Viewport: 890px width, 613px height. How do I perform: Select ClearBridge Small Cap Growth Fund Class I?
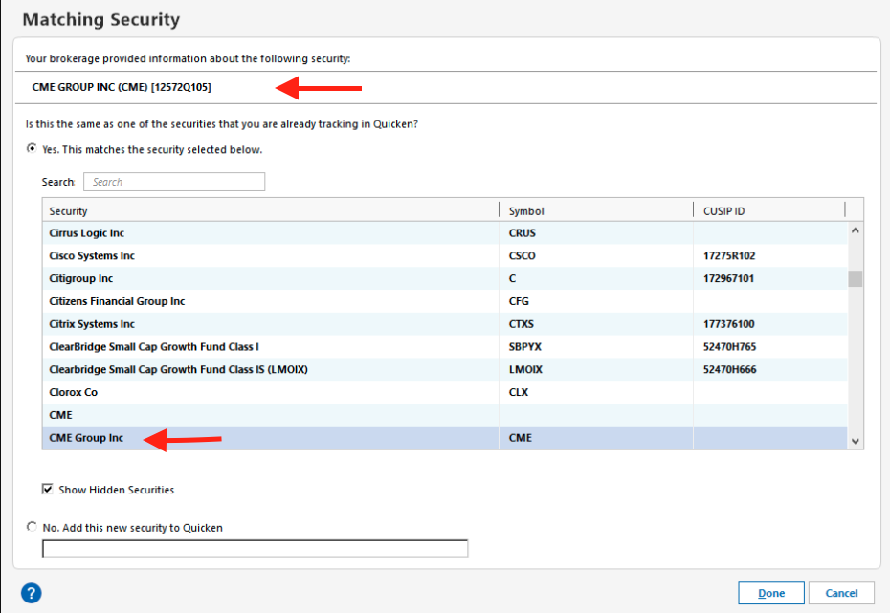445,346
